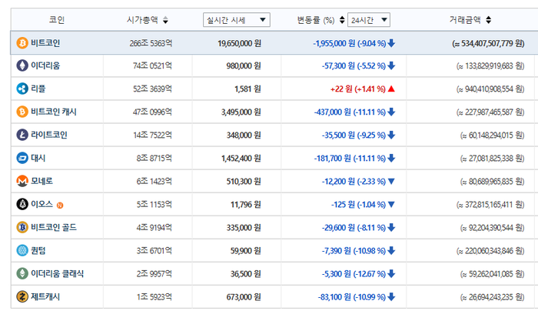
Task: Click the Ripple blue coin icon
Action: pyautogui.click(x=22, y=89)
